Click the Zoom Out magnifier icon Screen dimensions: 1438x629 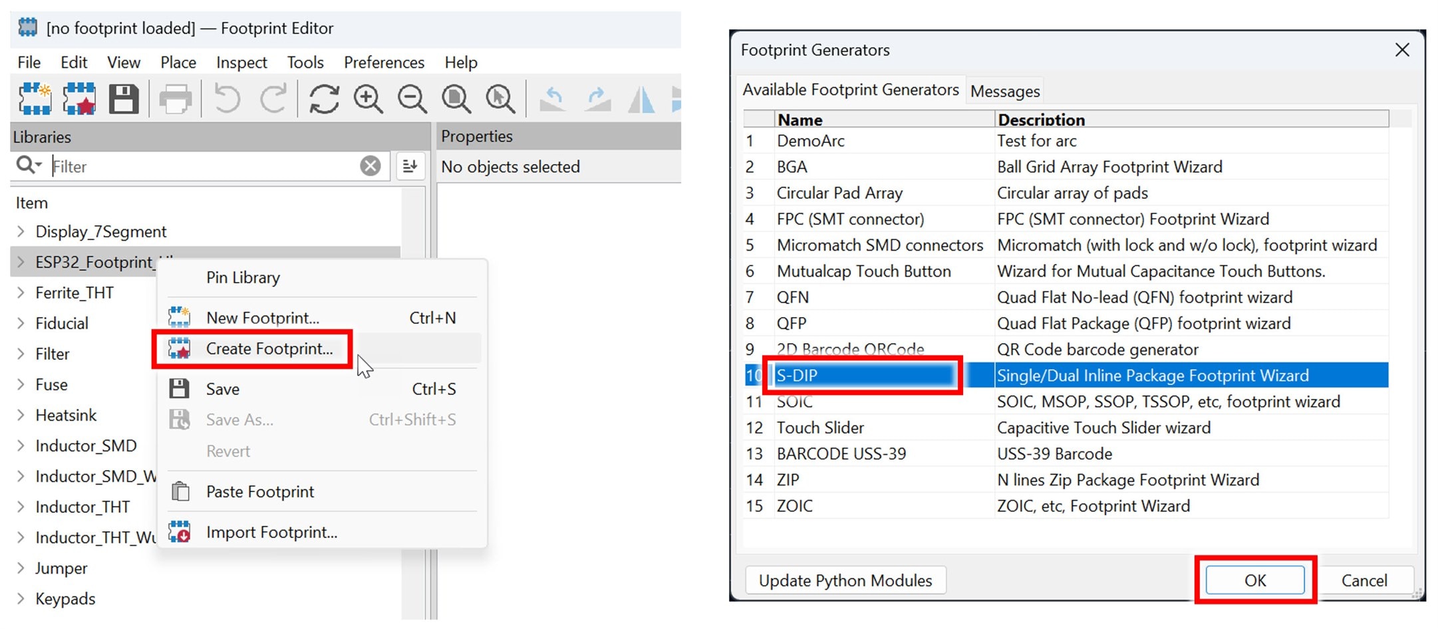pyautogui.click(x=412, y=99)
